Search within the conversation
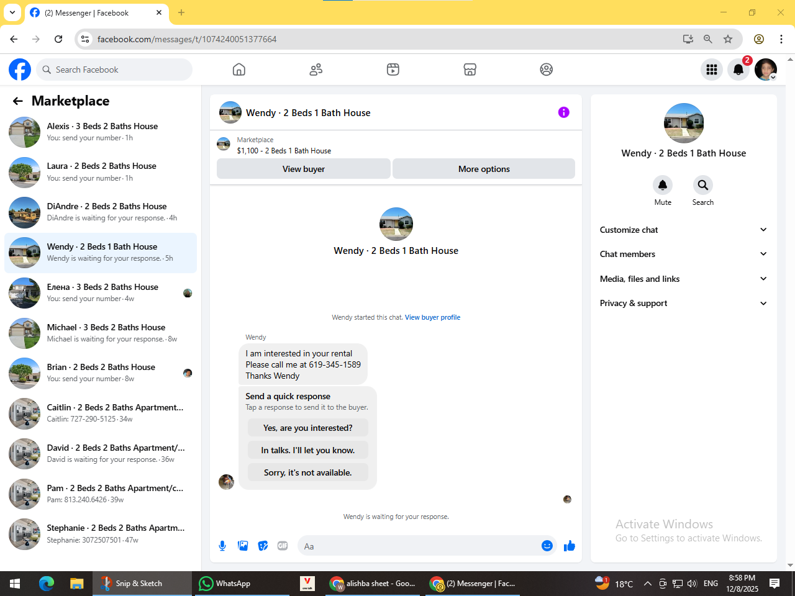The image size is (795, 596). tap(703, 185)
